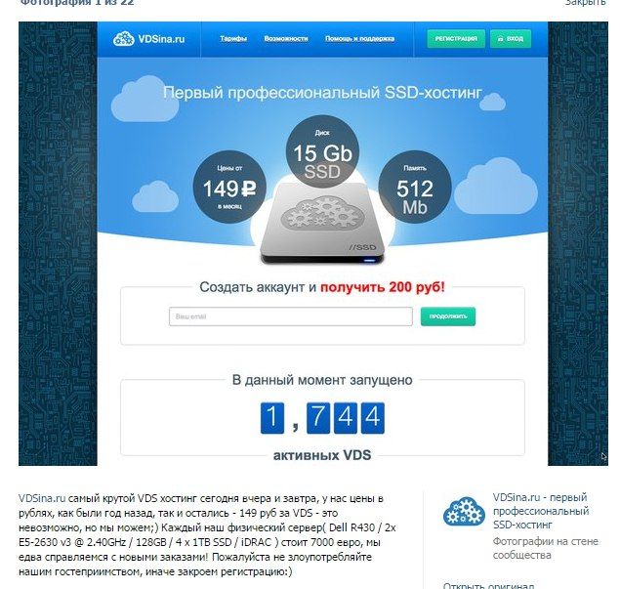Image resolution: width=620 pixels, height=589 pixels.
Task: Click the VDSina.ru cloud logo in header
Action: pos(148,39)
